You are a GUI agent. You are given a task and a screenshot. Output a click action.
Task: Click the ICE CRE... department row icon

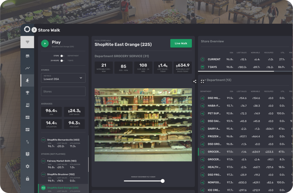[203, 190]
